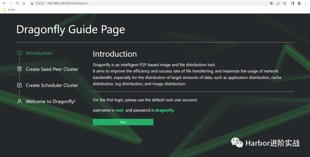This screenshot has width=310, height=157.
Task: Click the Welcome user icon
Action: click(x=19, y=101)
